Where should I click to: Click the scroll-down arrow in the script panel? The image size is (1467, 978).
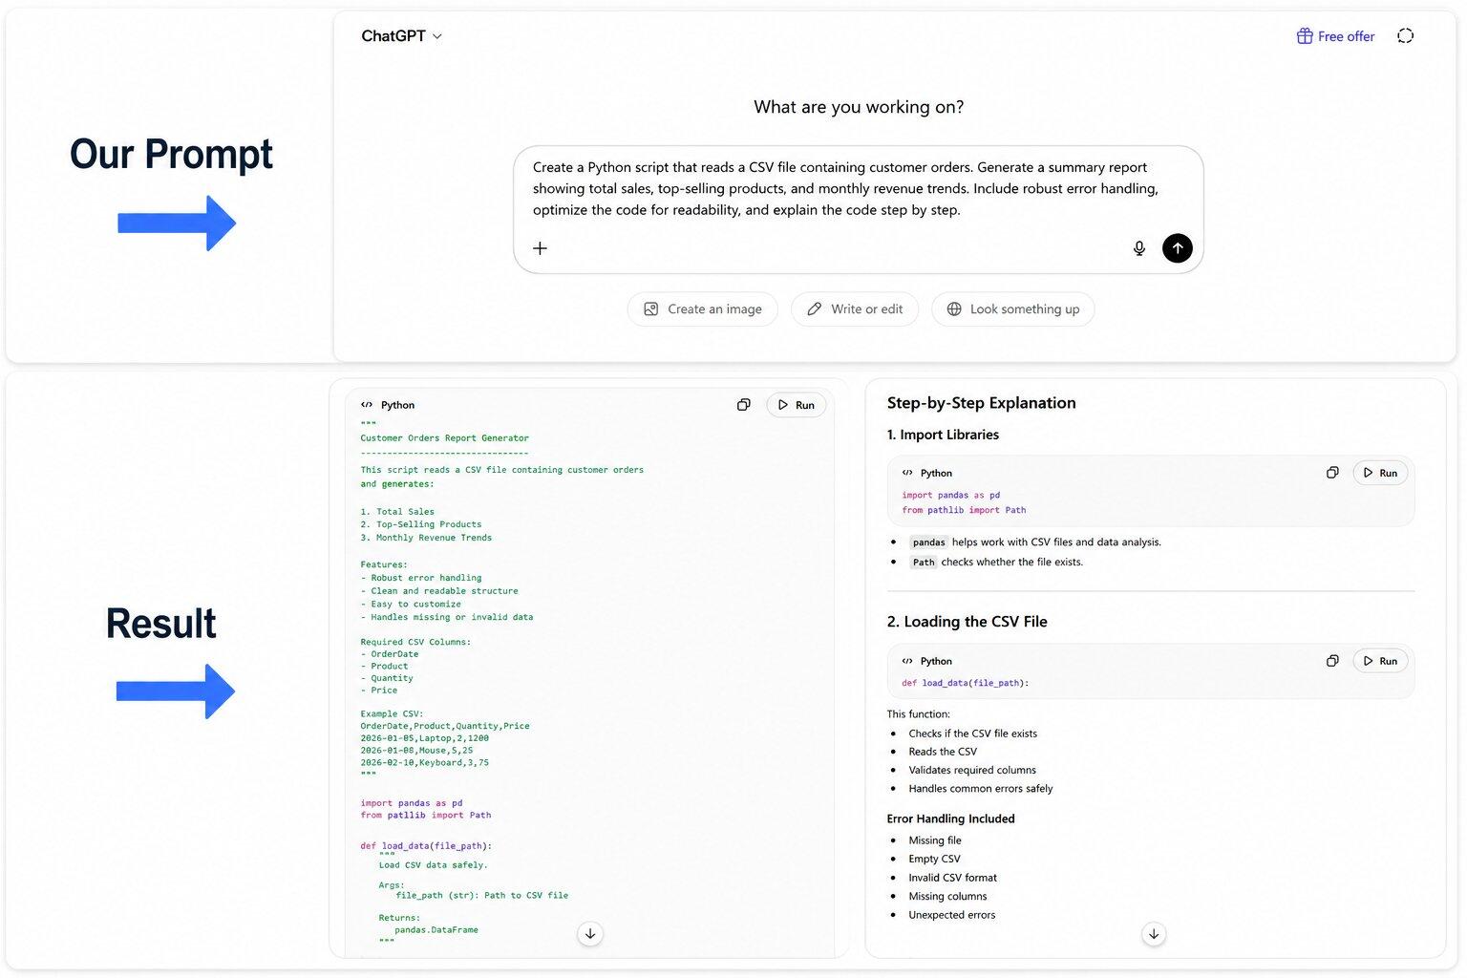pos(590,934)
